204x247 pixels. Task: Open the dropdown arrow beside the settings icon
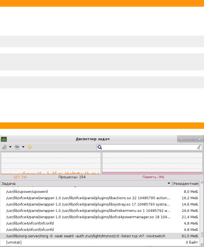(x=23, y=147)
